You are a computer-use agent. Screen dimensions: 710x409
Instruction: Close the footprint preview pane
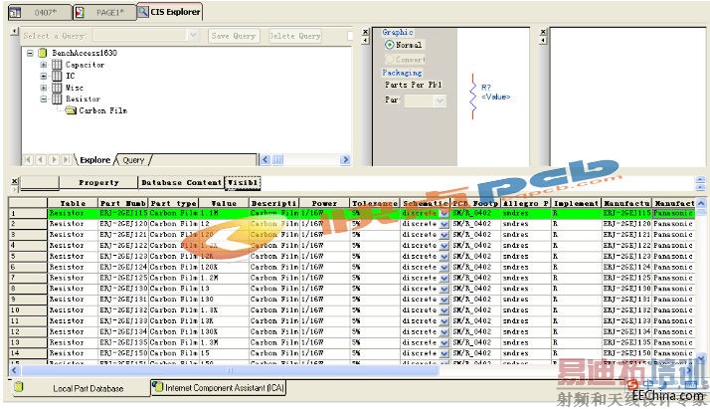pyautogui.click(x=543, y=32)
